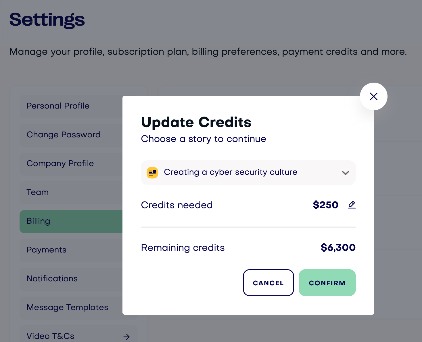Close the Update Credits dialog with X

pos(373,96)
